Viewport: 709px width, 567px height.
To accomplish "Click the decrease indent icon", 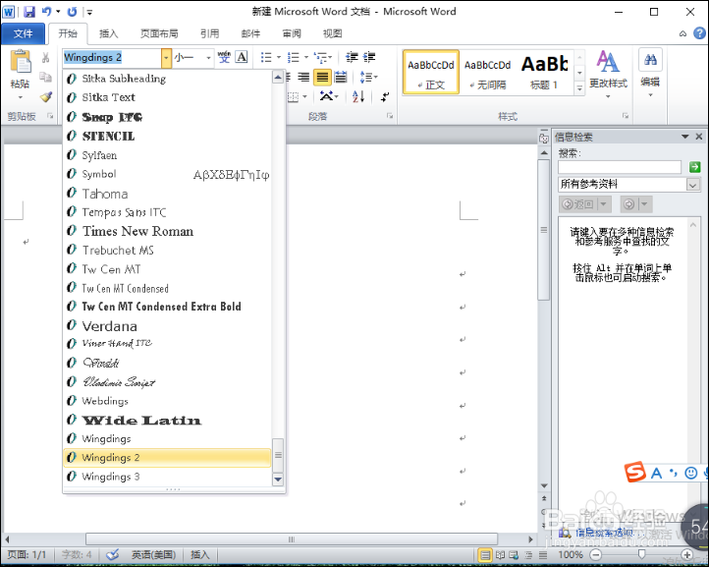I will click(x=352, y=57).
